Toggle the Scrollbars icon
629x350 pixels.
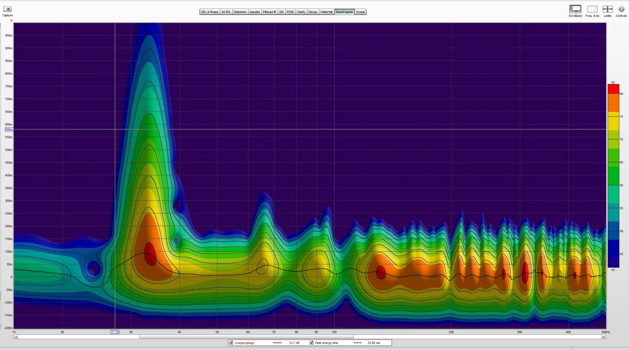(x=575, y=9)
